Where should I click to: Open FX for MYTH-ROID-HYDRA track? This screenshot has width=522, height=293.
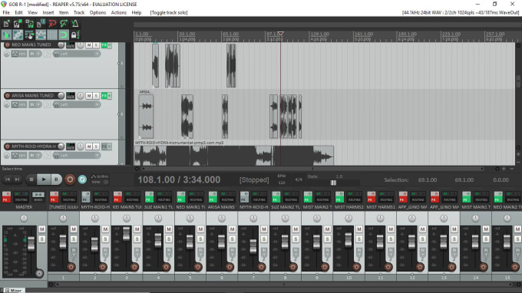pyautogui.click(x=104, y=146)
